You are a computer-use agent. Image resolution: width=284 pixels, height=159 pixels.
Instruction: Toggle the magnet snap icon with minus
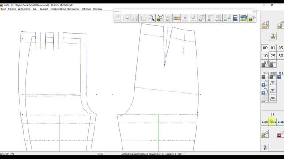pos(265,64)
